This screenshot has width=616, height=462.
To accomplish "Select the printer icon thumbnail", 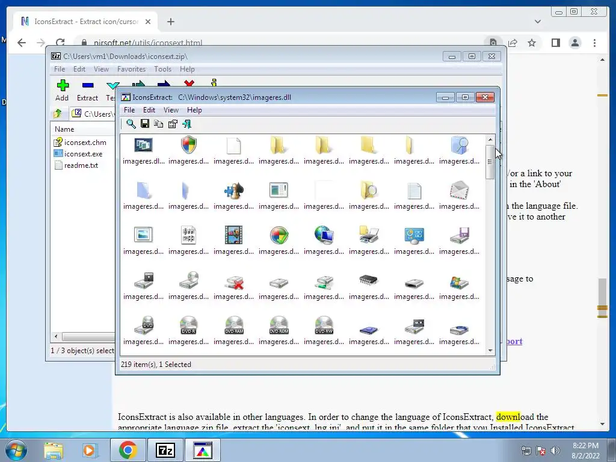I will [369, 235].
